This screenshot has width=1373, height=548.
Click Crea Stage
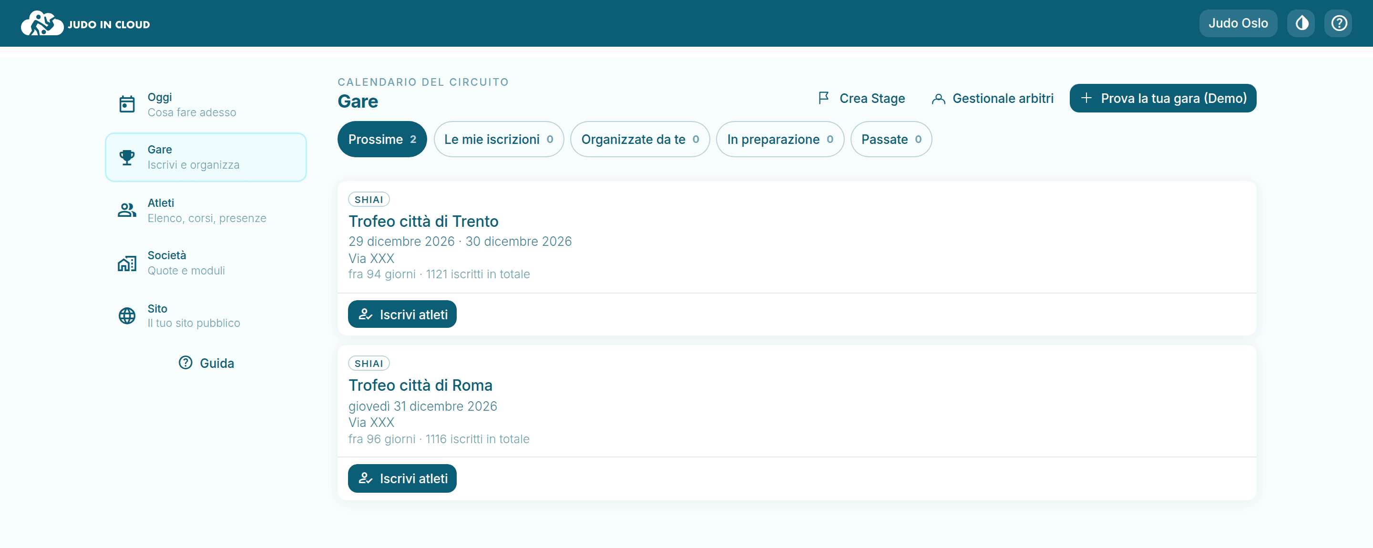[861, 99]
